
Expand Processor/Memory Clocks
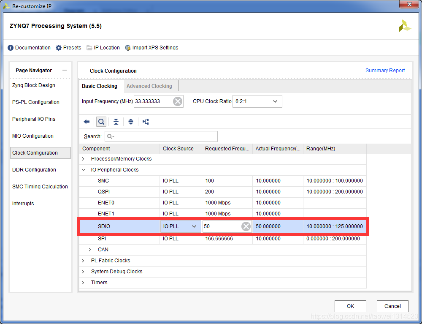coord(84,159)
